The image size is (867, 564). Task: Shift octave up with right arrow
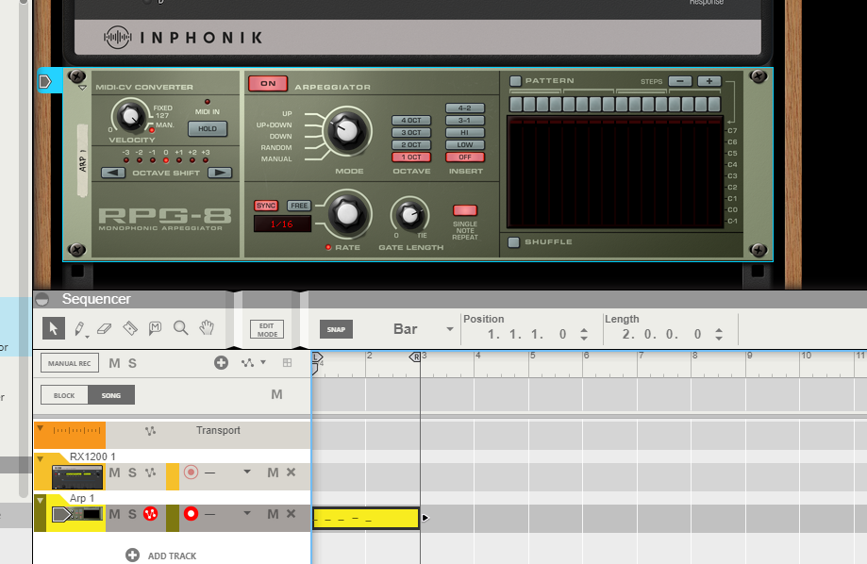click(220, 174)
